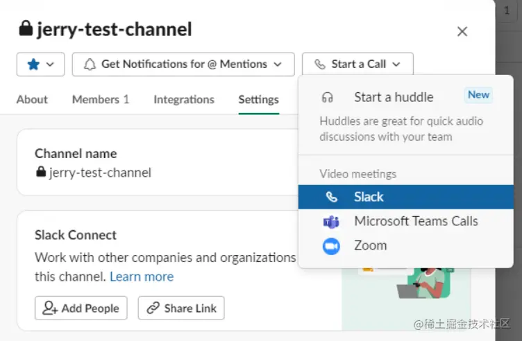522x341 pixels.
Task: Click the bell notification icon
Action: tap(90, 64)
